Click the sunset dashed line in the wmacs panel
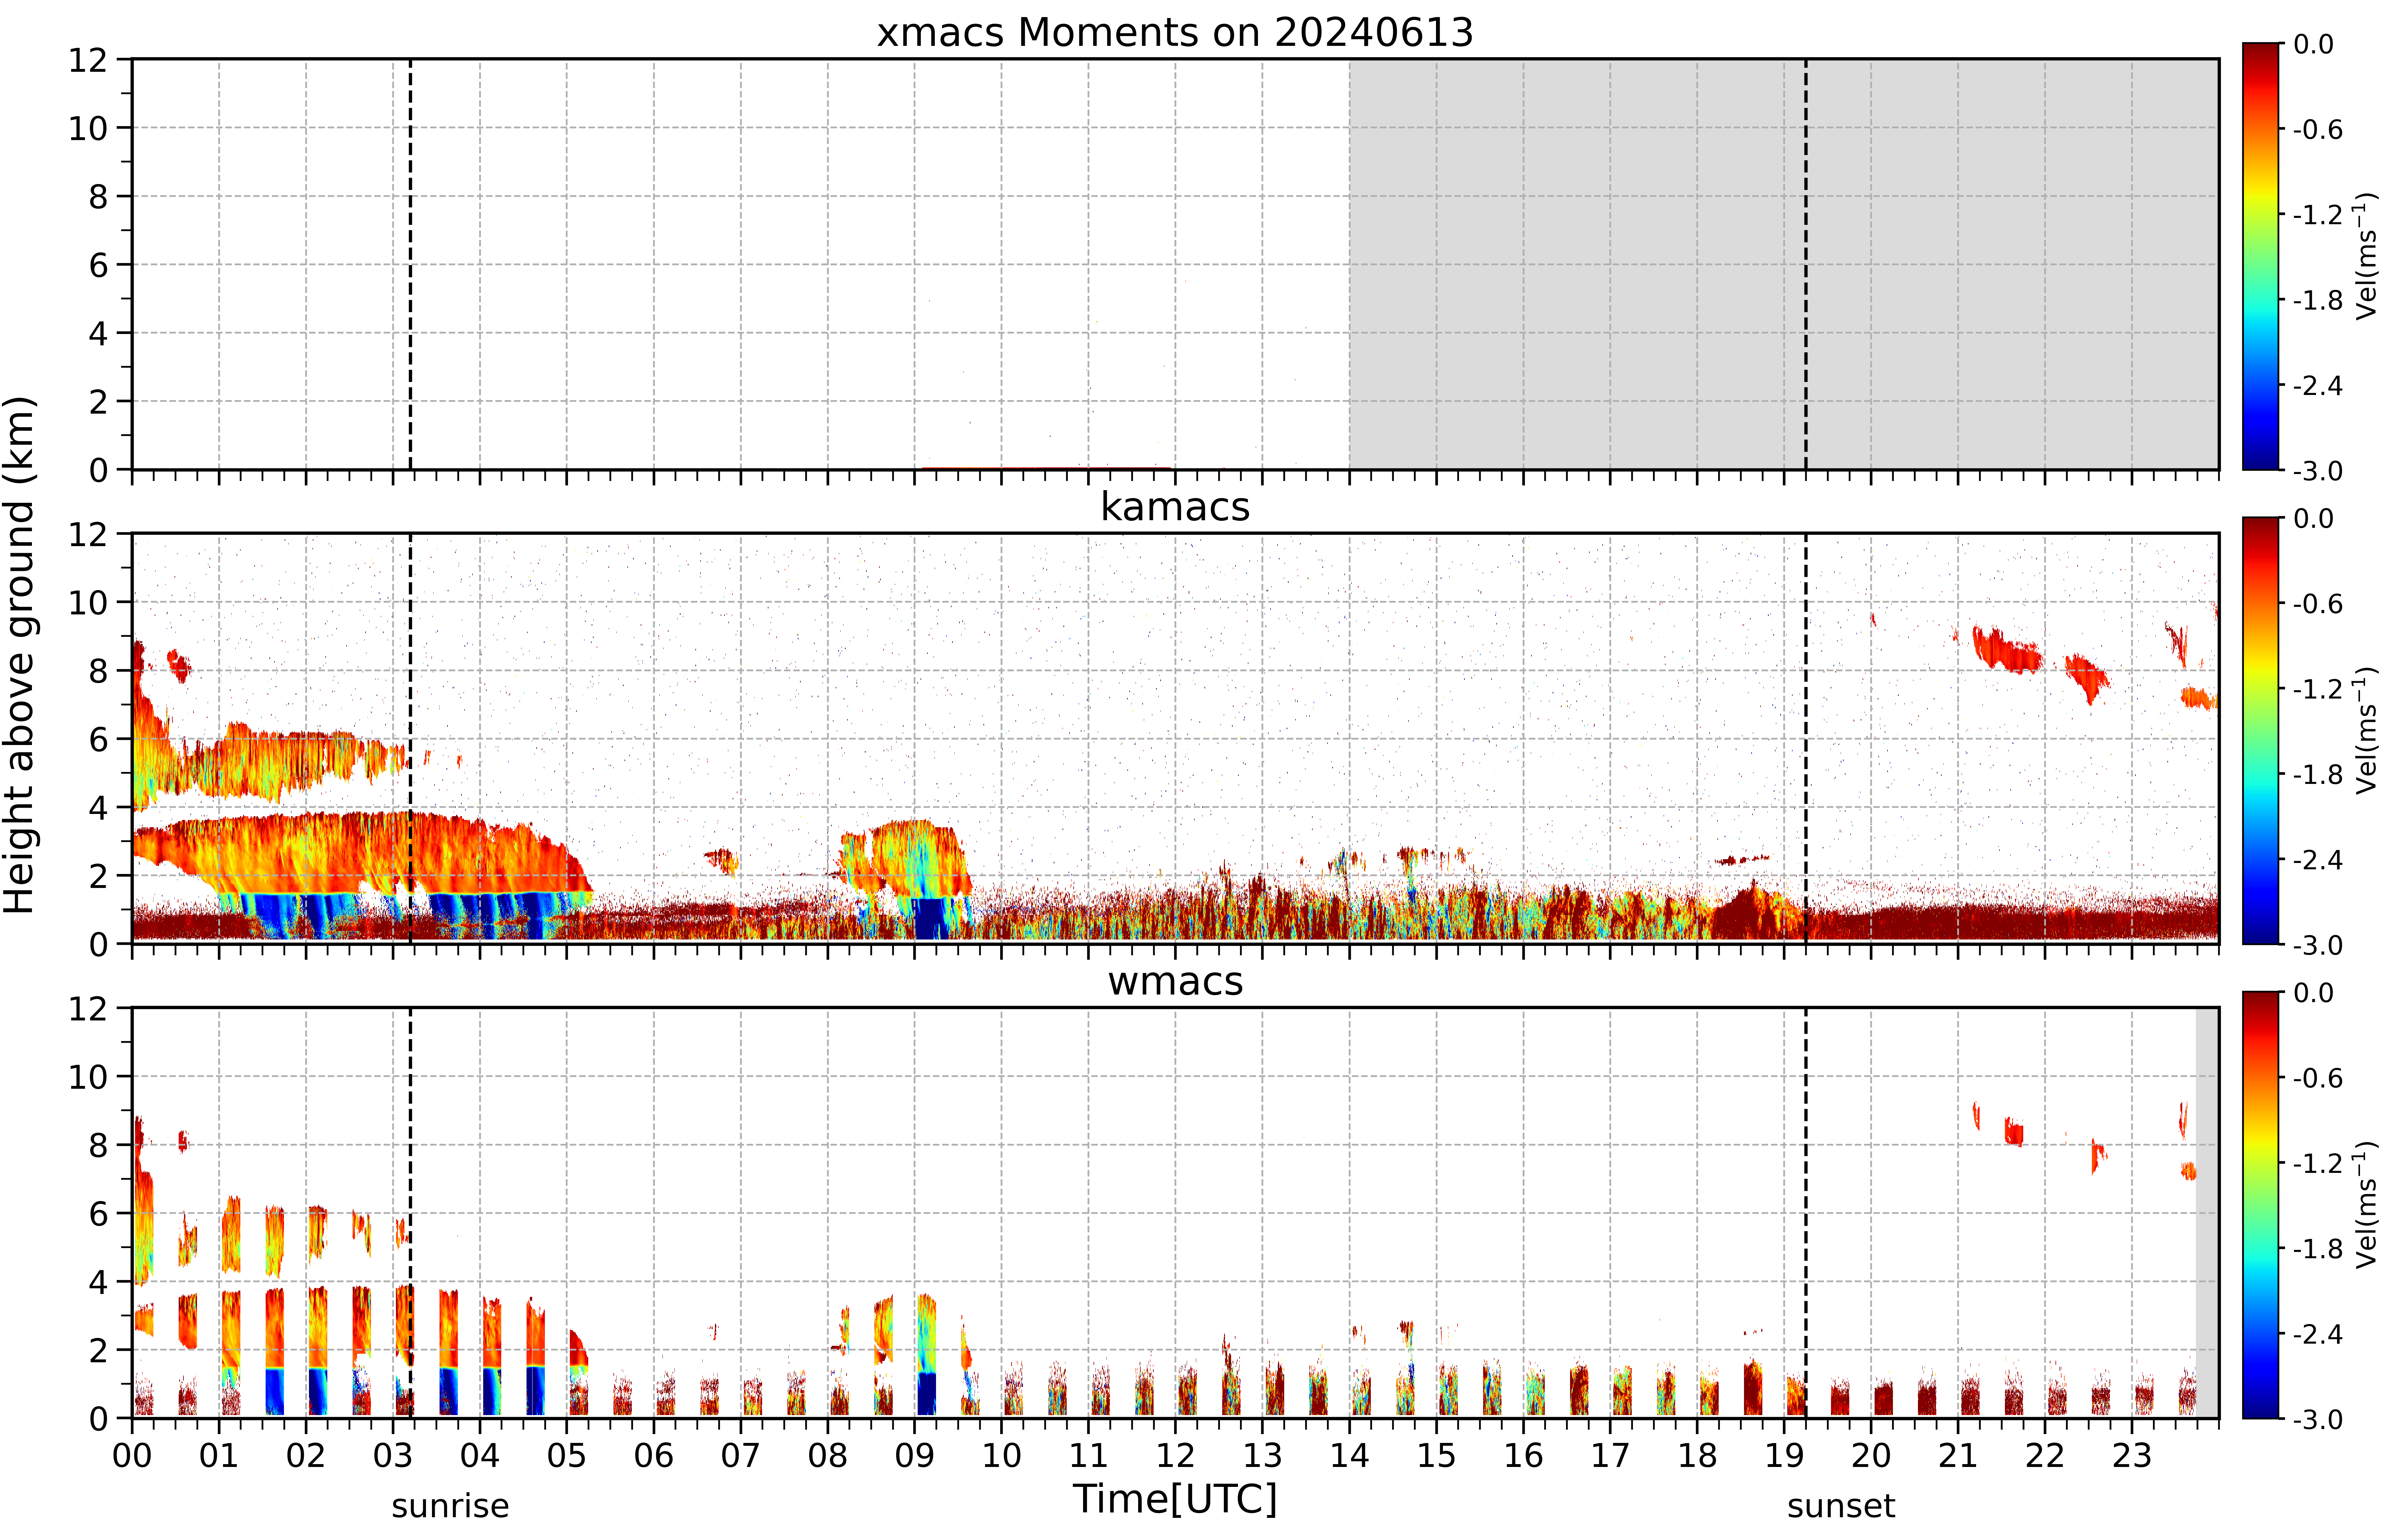 click(1806, 1212)
